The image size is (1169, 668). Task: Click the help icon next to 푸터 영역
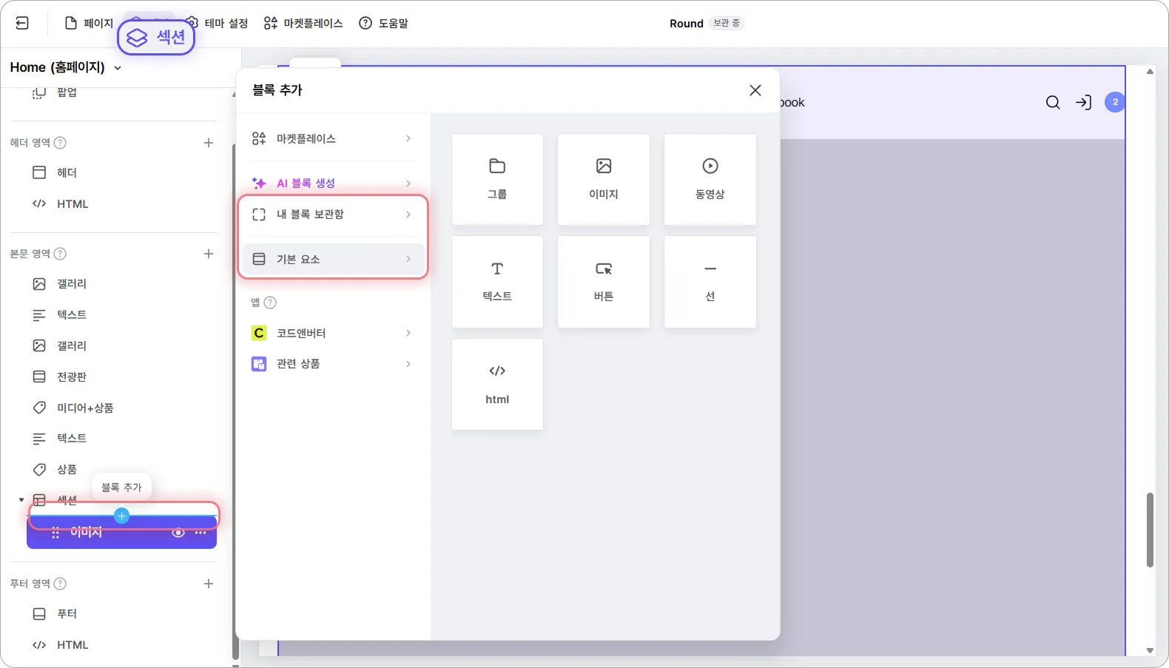point(61,584)
